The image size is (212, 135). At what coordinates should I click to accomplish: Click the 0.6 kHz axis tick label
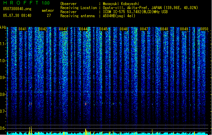pyautogui.click(x=3, y=128)
